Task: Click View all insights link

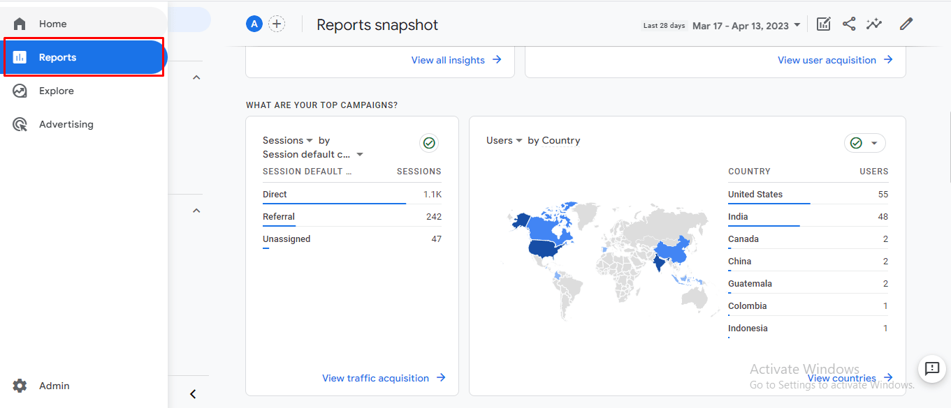Action: coord(456,60)
